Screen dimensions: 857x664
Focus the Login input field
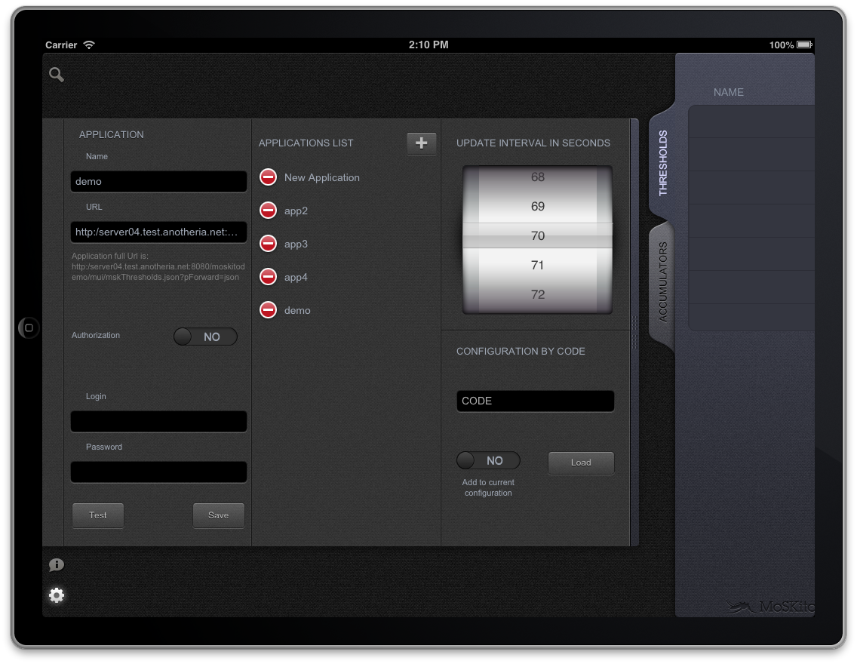[x=158, y=421]
